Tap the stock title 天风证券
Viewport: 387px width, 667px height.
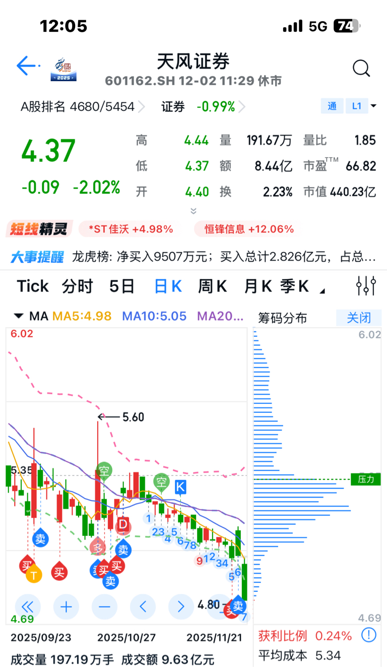(x=193, y=62)
